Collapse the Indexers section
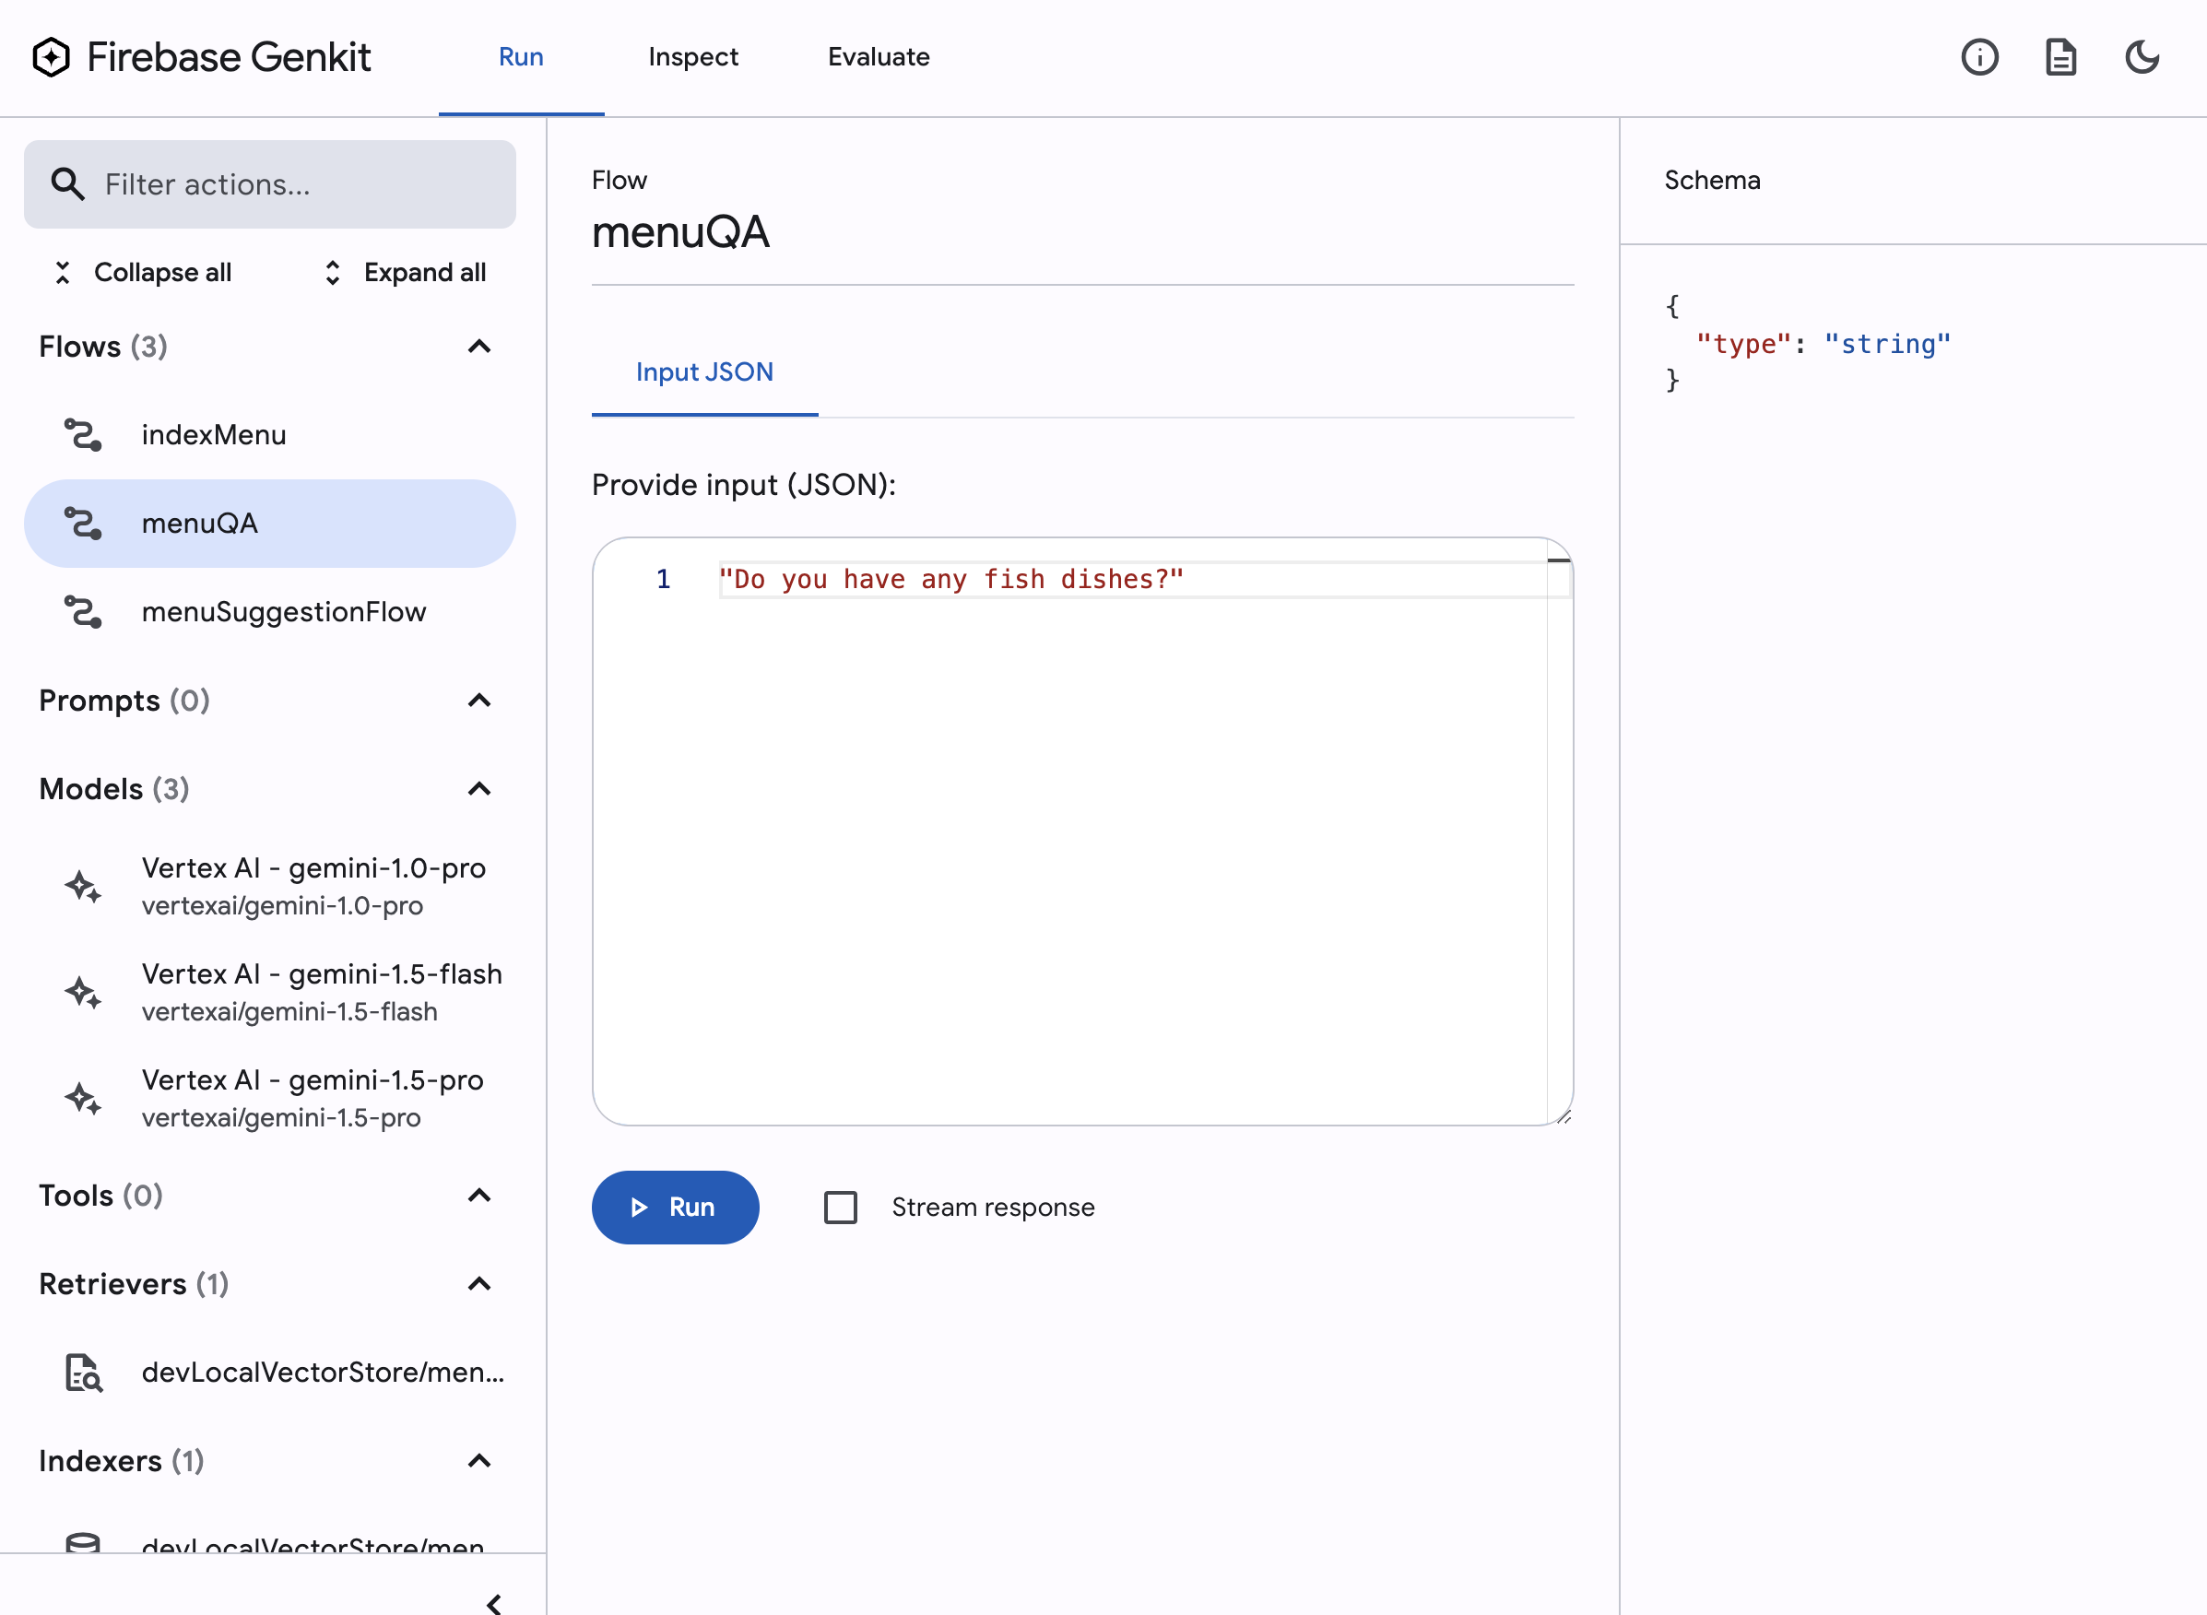This screenshot has width=2207, height=1615. 479,1460
